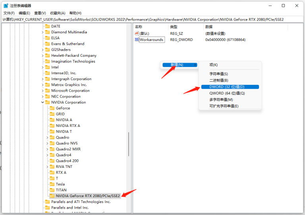The width and height of the screenshot is (305, 215).
Task: Choose 可扩充字符串值(E) in the submenu
Action: [230, 106]
